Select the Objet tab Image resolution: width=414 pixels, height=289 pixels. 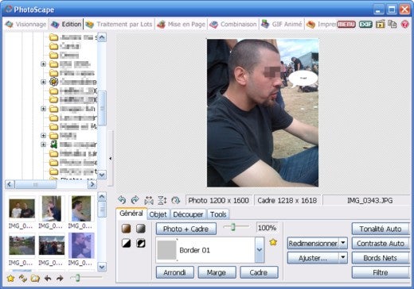click(158, 214)
